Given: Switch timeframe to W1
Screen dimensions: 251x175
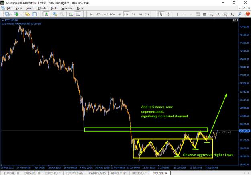Looking at the screenshot, I should tap(140, 14).
